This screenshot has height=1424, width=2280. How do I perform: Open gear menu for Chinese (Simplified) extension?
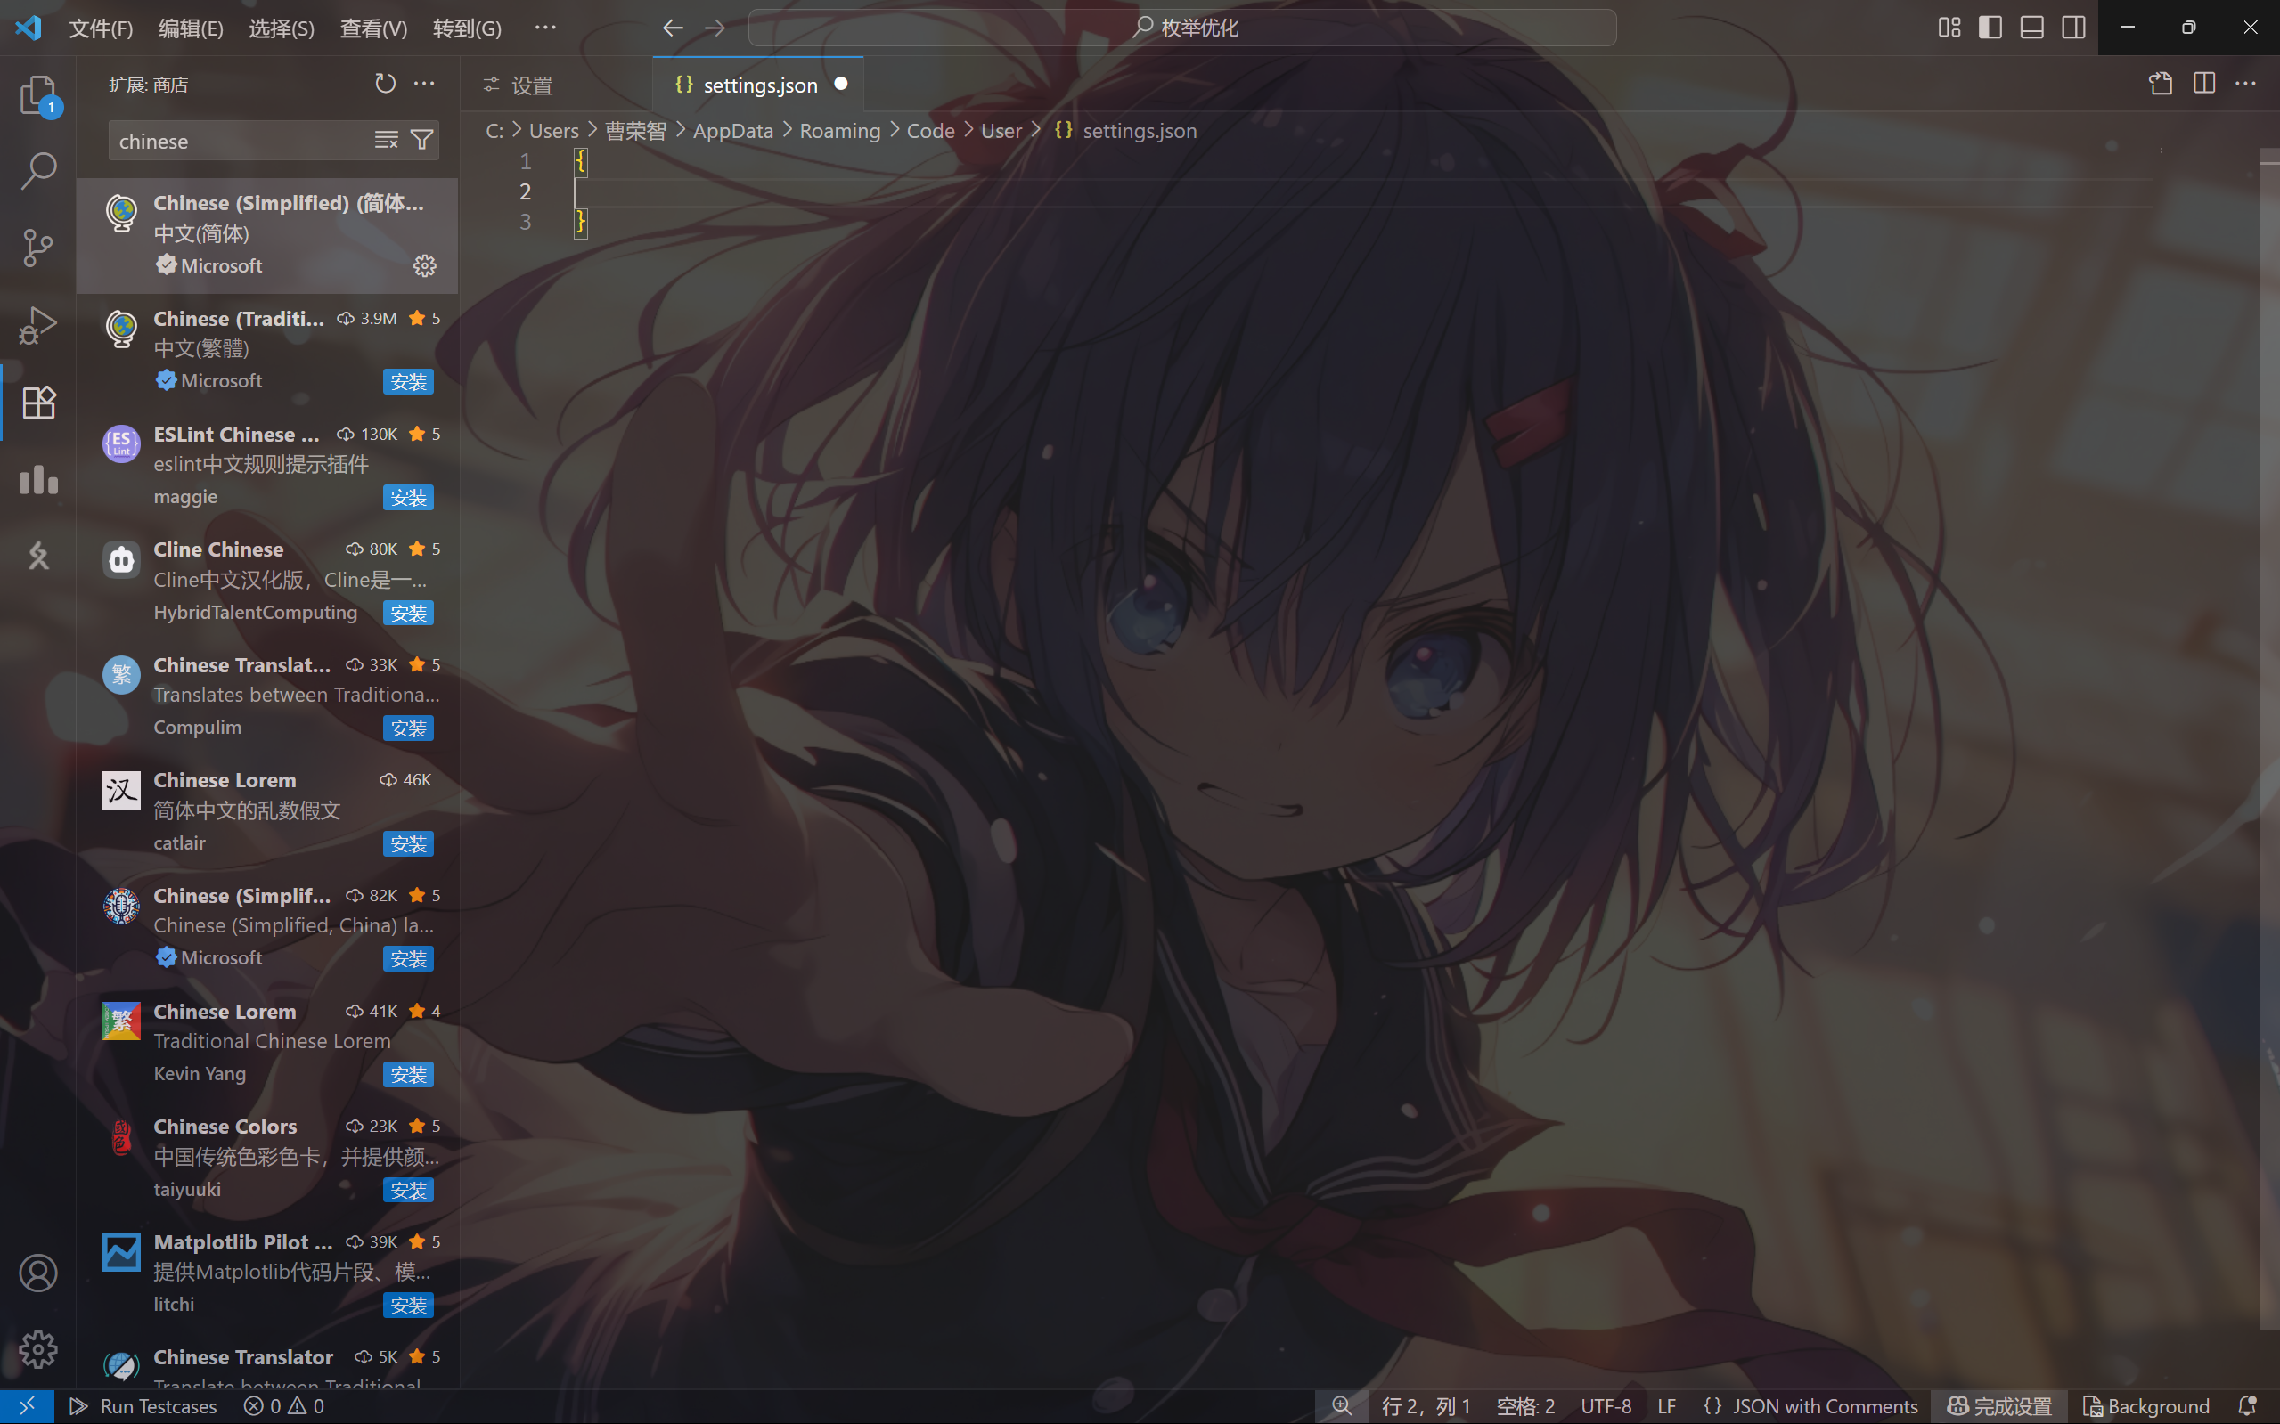point(425,265)
